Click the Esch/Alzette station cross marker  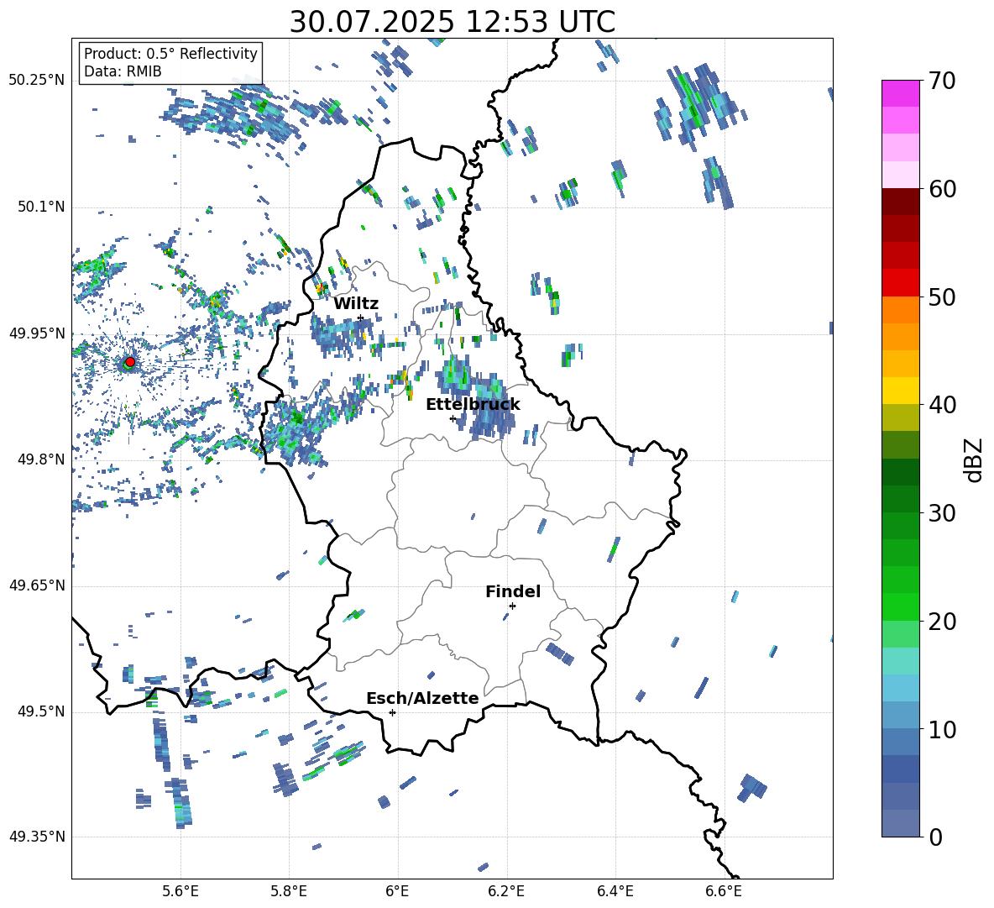pos(392,712)
